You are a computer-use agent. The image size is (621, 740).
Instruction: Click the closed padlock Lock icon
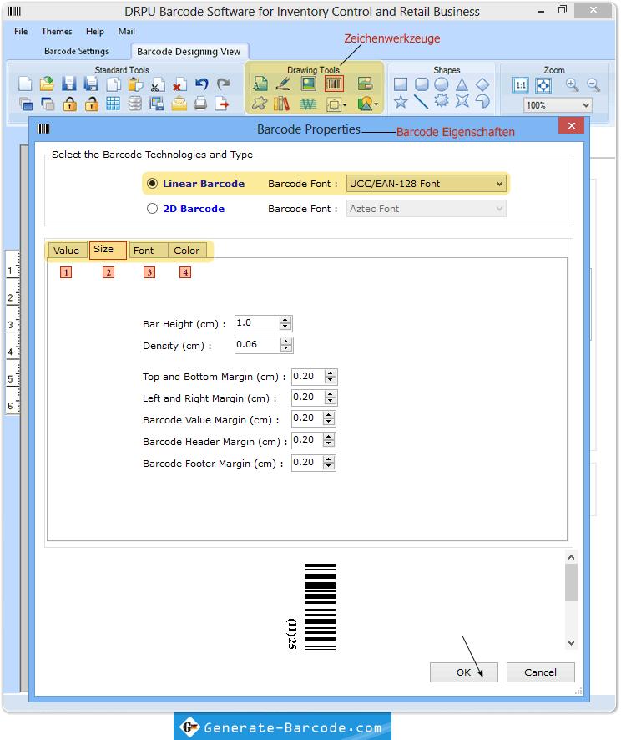pyautogui.click(x=70, y=104)
